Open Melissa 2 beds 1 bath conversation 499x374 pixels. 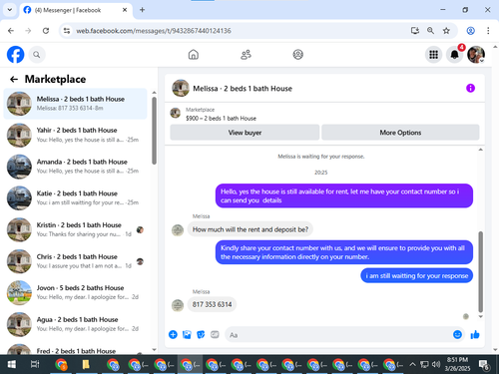(75, 104)
